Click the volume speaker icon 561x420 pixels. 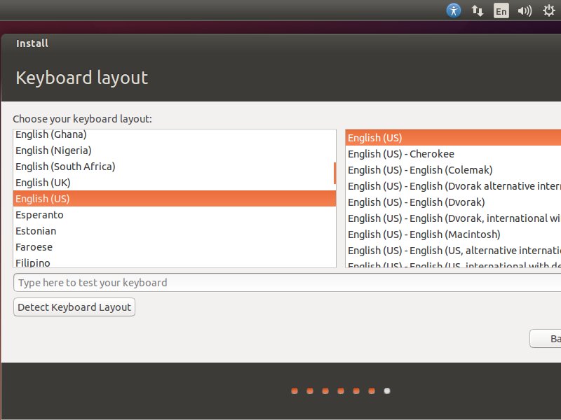coord(525,10)
